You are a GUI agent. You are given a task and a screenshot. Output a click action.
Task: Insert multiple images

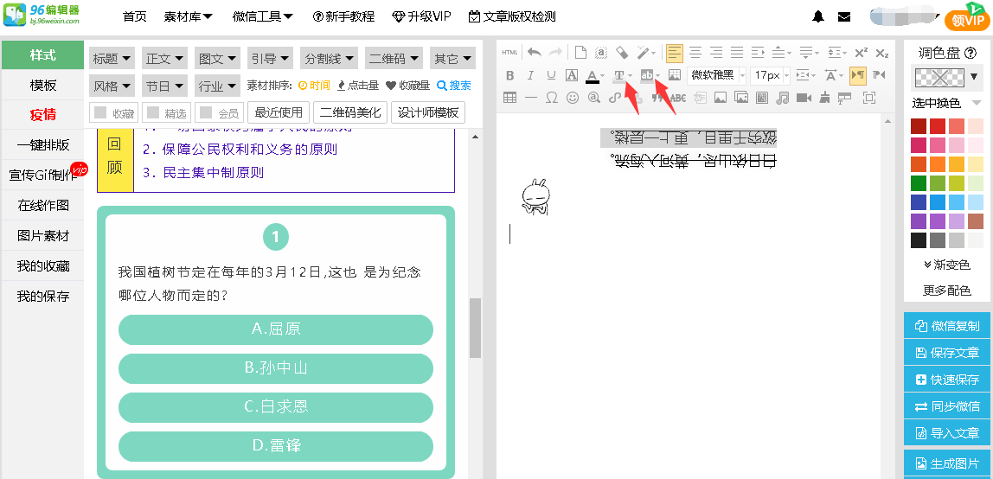pyautogui.click(x=741, y=98)
